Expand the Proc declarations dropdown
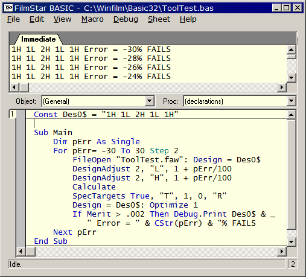306x277 pixels. (x=291, y=101)
